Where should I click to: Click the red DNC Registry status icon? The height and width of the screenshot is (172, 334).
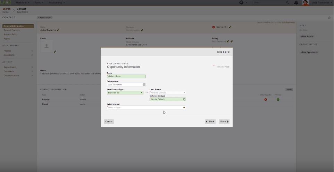click(266, 100)
